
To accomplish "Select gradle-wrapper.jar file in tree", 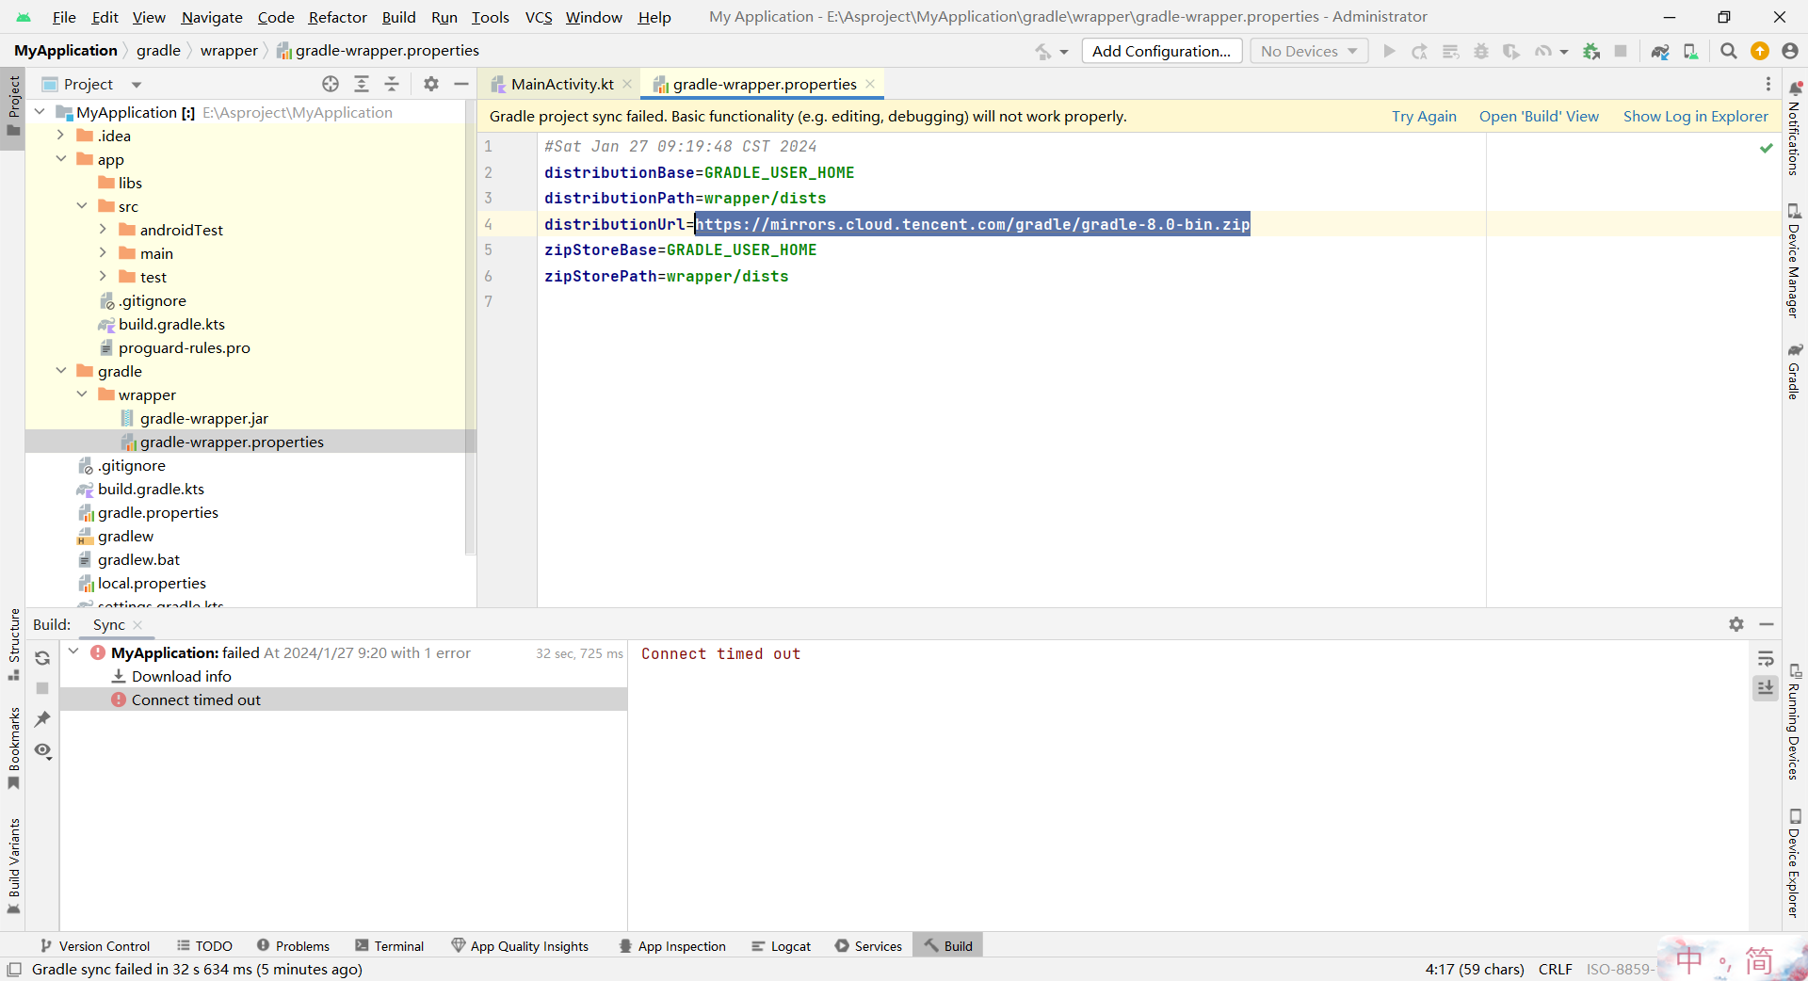I will click(203, 418).
